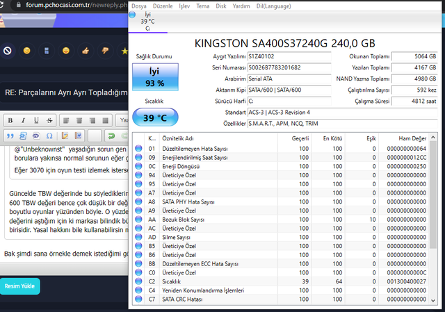Open the Dosya menu
Screen dimensions: 445x312
point(139,6)
